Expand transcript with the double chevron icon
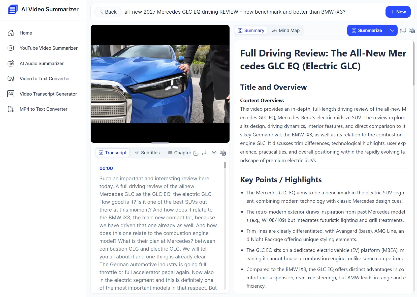 [214, 153]
